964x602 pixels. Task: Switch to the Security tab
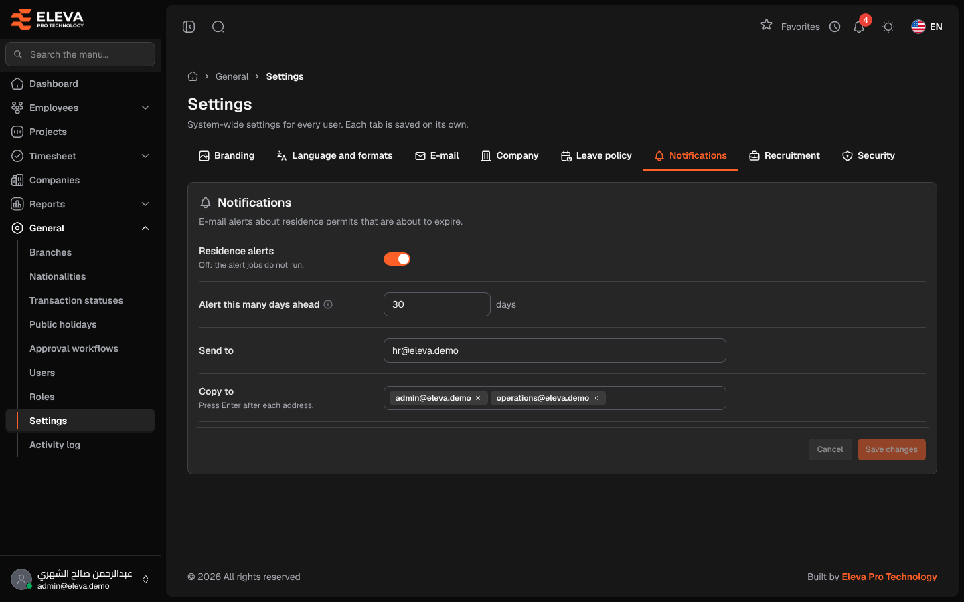pyautogui.click(x=868, y=155)
